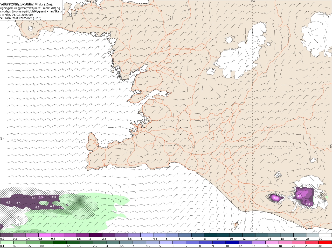Click the 0.2 value on the offshore purple band

[8, 202]
